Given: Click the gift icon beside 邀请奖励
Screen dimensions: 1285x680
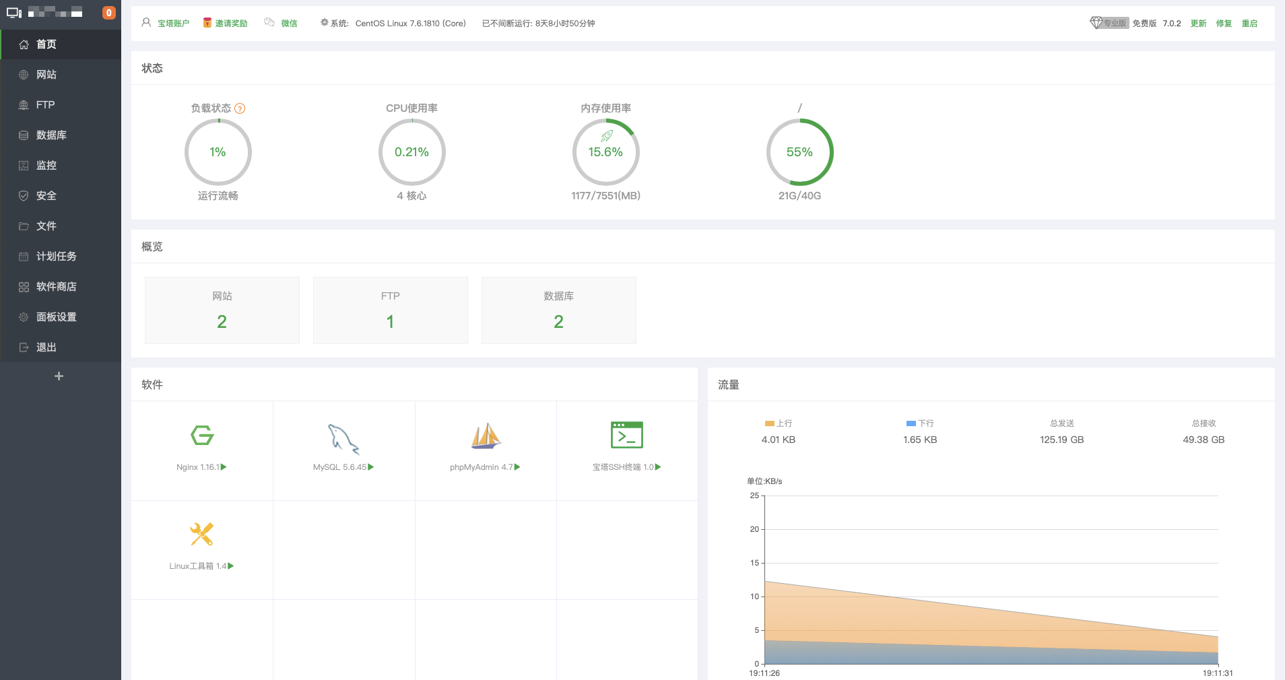Looking at the screenshot, I should click(207, 23).
